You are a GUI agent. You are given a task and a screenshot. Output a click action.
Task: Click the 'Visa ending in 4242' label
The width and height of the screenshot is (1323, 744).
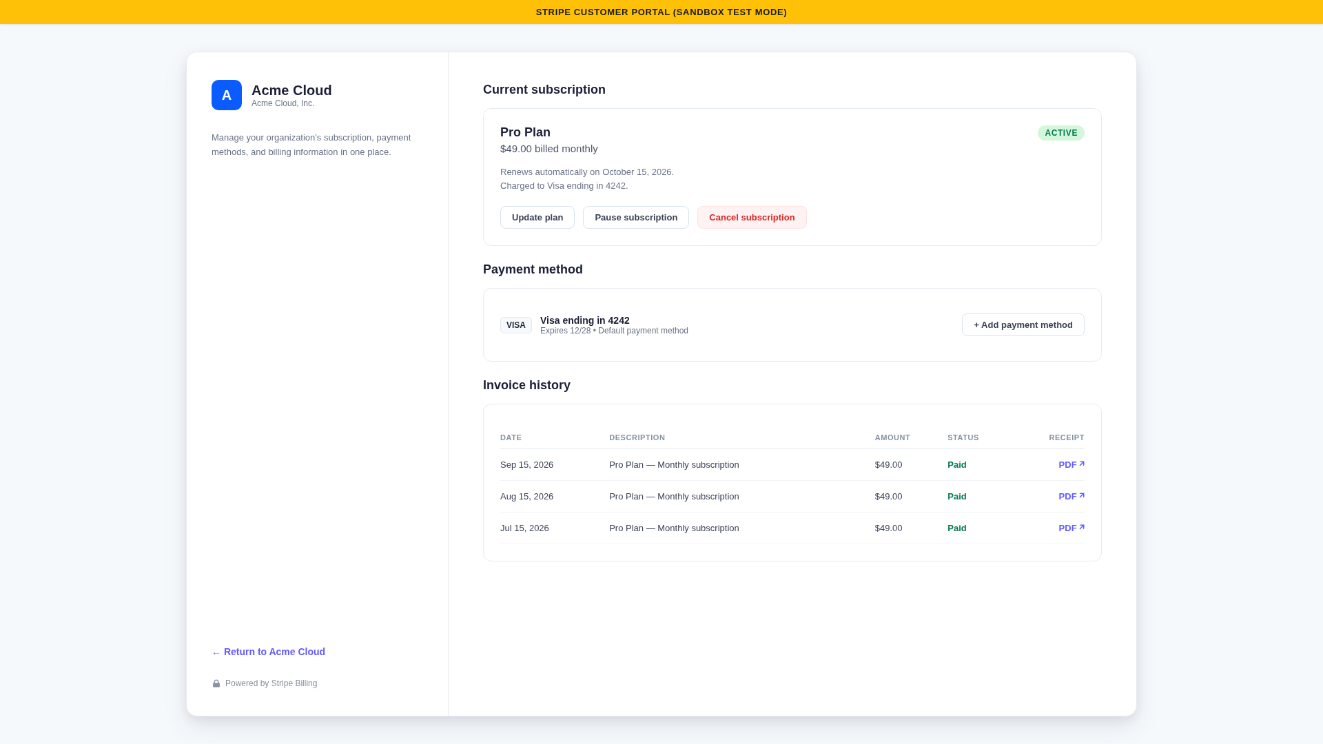point(585,320)
